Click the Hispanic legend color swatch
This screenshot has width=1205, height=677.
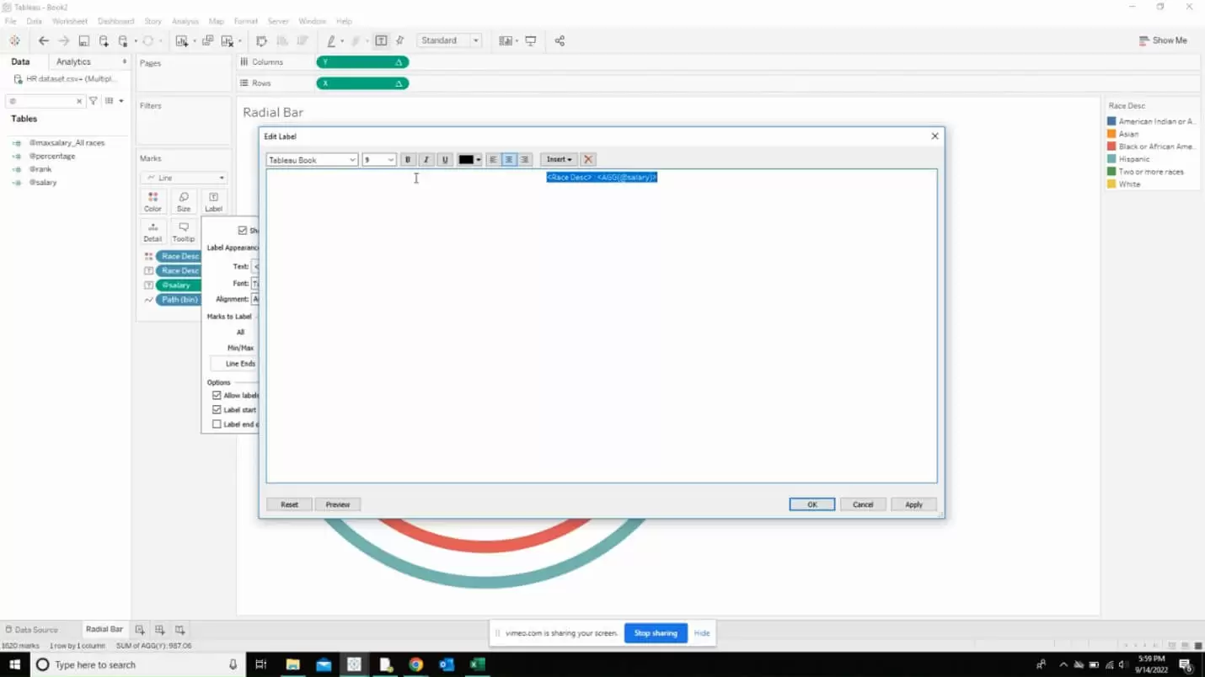[x=1111, y=159]
